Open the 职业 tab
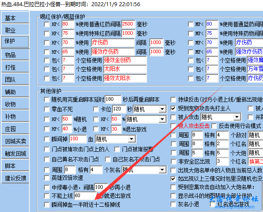 coord(15,30)
